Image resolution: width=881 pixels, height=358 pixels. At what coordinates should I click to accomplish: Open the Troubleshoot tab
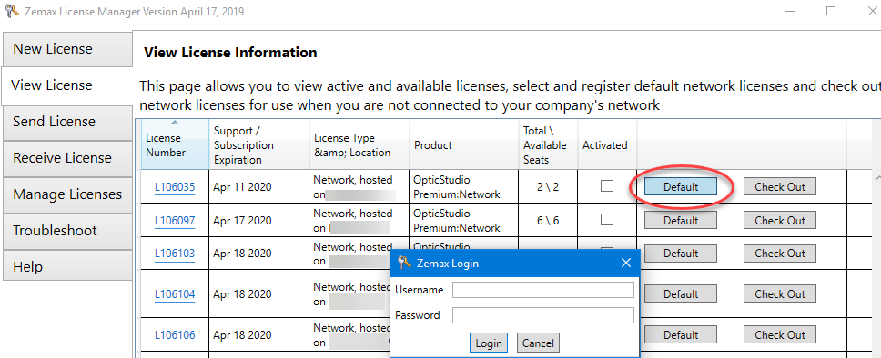coord(66,231)
